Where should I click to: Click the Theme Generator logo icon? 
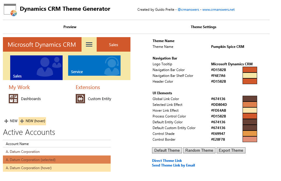(10, 10)
